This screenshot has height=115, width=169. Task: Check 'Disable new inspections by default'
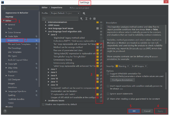tap(43, 104)
